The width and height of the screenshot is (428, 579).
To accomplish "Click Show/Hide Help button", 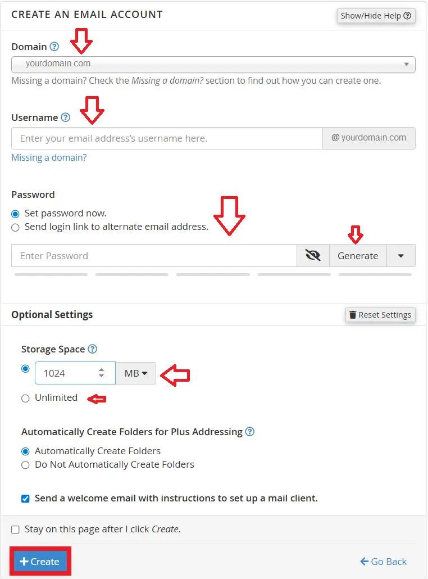I will pos(376,16).
